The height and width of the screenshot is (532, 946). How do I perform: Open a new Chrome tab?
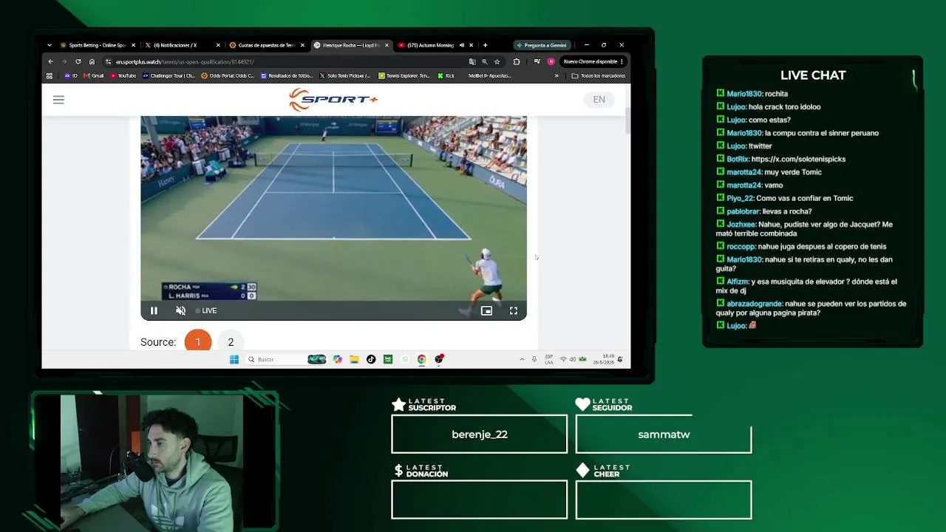pyautogui.click(x=485, y=45)
